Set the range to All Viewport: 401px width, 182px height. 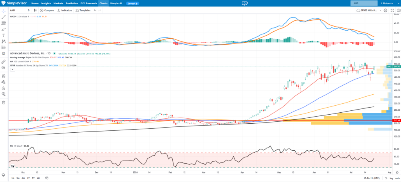point(38,178)
